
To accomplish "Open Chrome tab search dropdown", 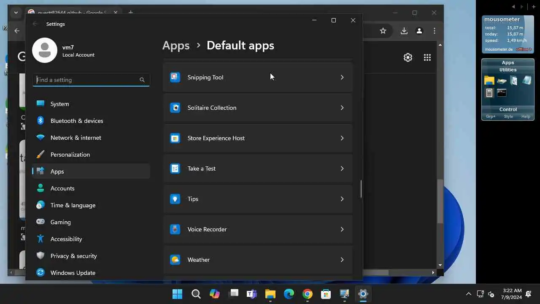I will (16, 13).
